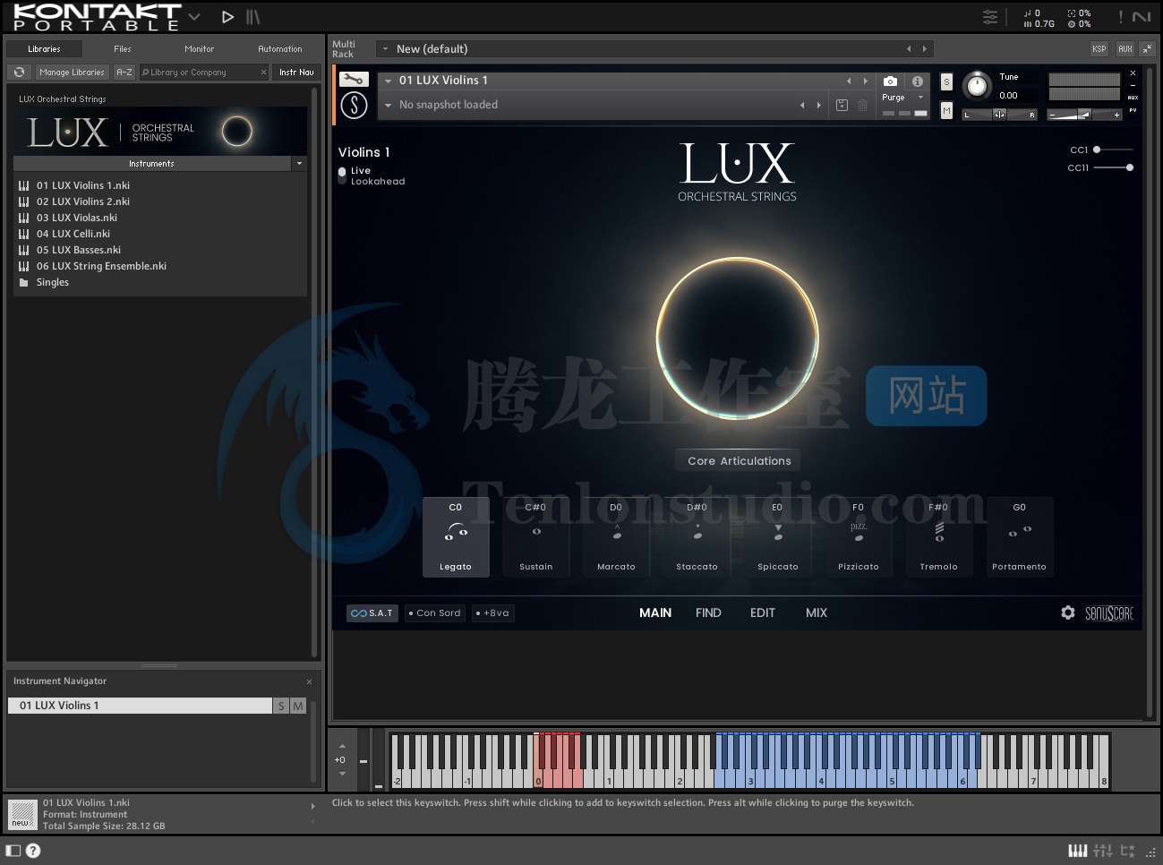This screenshot has height=865, width=1163.
Task: Select the Marcato articulation
Action: pyautogui.click(x=616, y=537)
